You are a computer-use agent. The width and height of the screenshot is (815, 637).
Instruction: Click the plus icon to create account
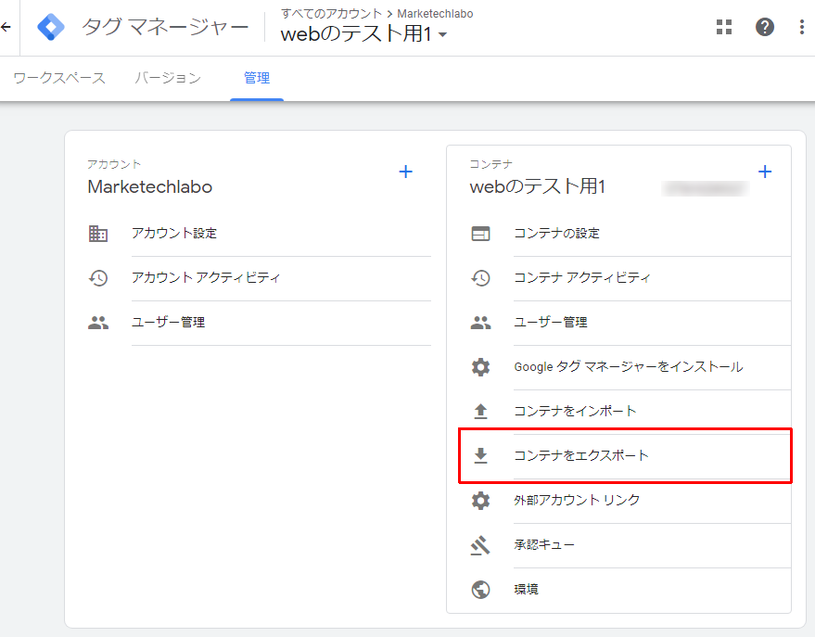tap(405, 172)
